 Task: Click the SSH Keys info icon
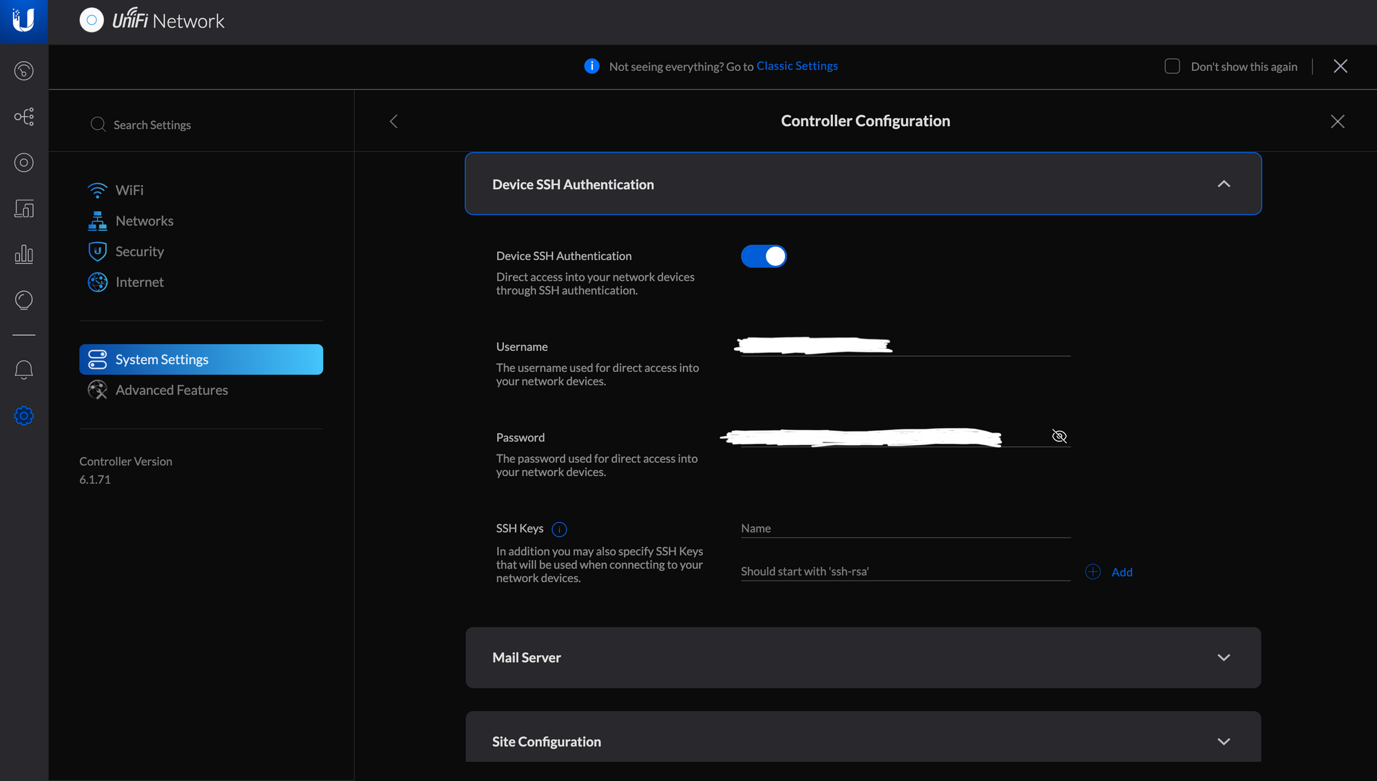tap(559, 529)
